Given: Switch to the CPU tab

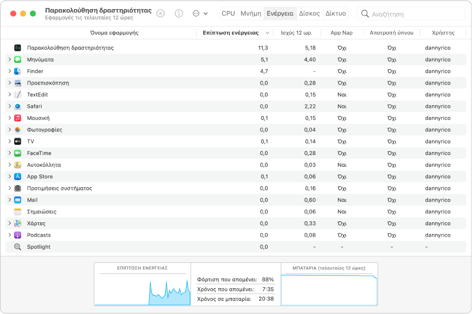Looking at the screenshot, I should coord(229,14).
